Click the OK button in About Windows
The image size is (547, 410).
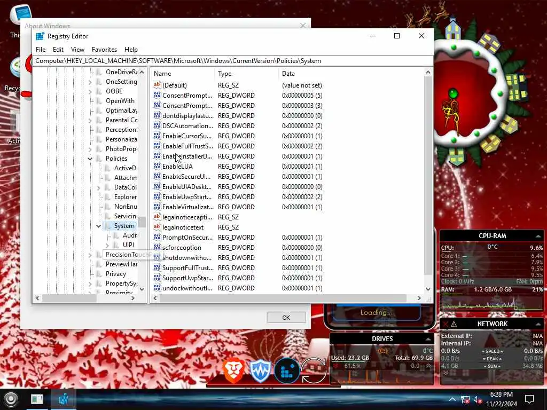point(286,318)
